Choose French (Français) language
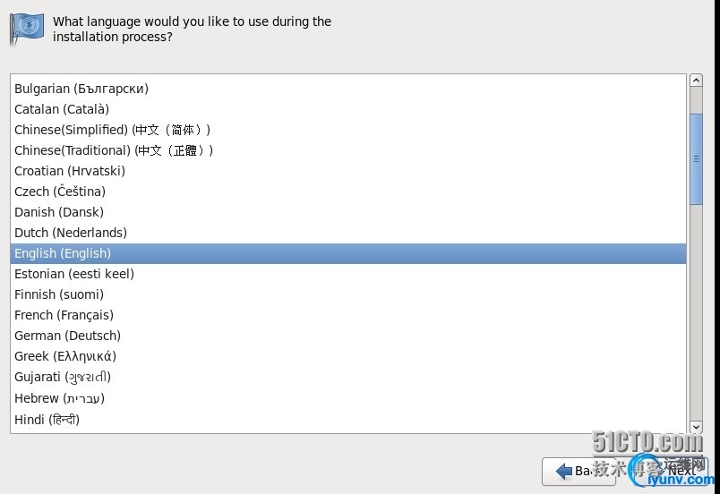The width and height of the screenshot is (720, 494). click(64, 315)
